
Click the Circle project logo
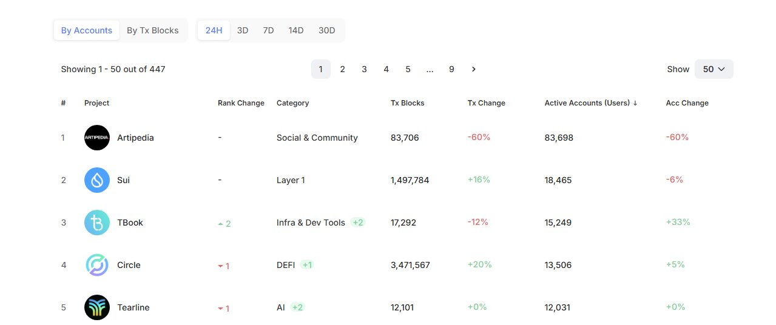click(x=96, y=265)
